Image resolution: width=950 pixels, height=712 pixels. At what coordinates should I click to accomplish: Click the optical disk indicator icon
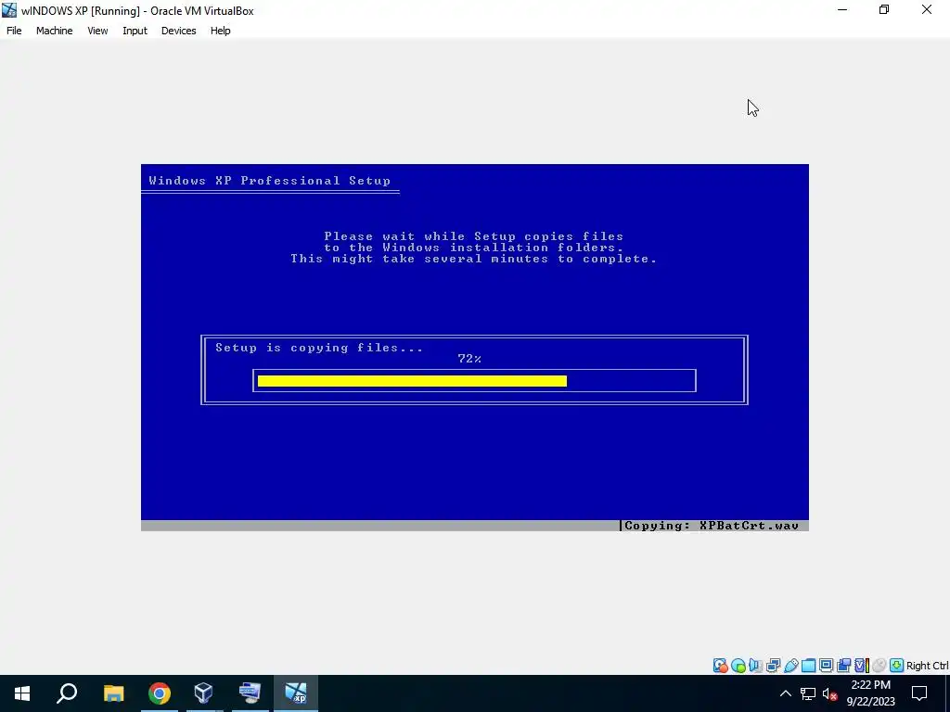pyautogui.click(x=738, y=666)
